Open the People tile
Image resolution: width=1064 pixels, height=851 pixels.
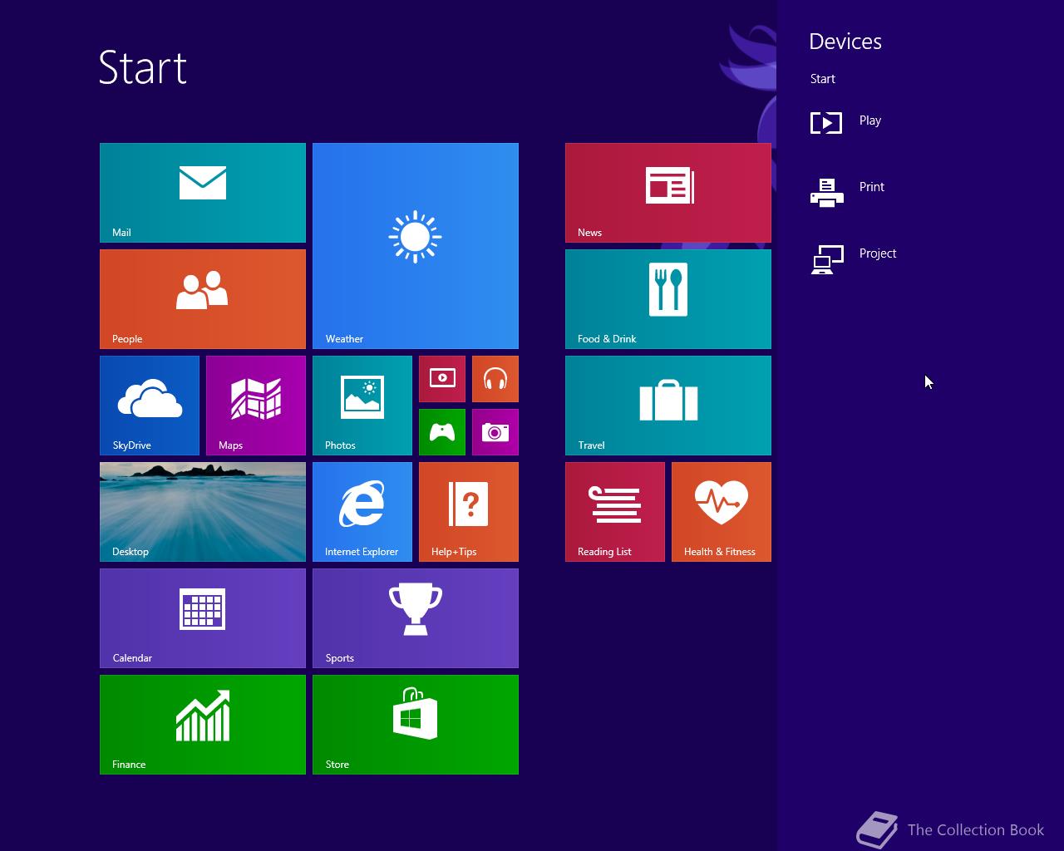coord(203,299)
